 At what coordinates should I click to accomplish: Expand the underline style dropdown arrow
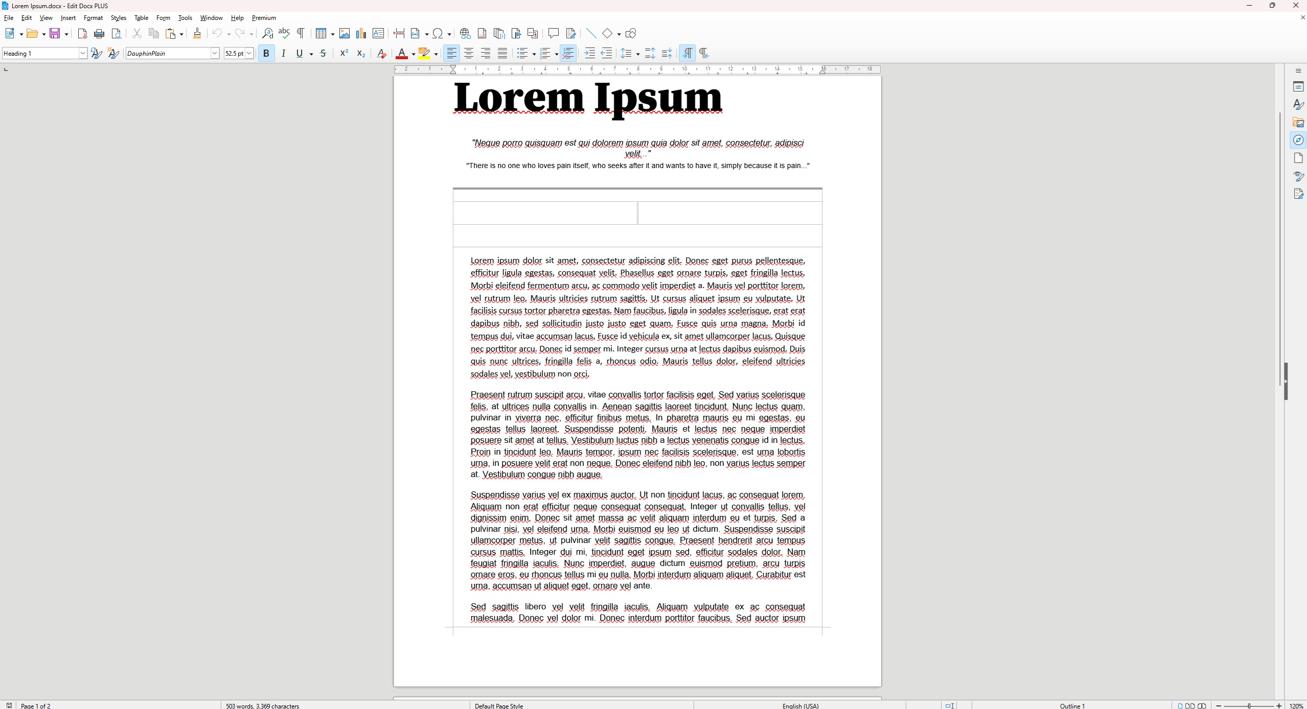pos(311,54)
